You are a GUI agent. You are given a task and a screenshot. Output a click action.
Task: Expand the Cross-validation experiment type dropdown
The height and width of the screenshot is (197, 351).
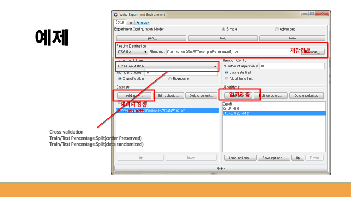[167, 66]
